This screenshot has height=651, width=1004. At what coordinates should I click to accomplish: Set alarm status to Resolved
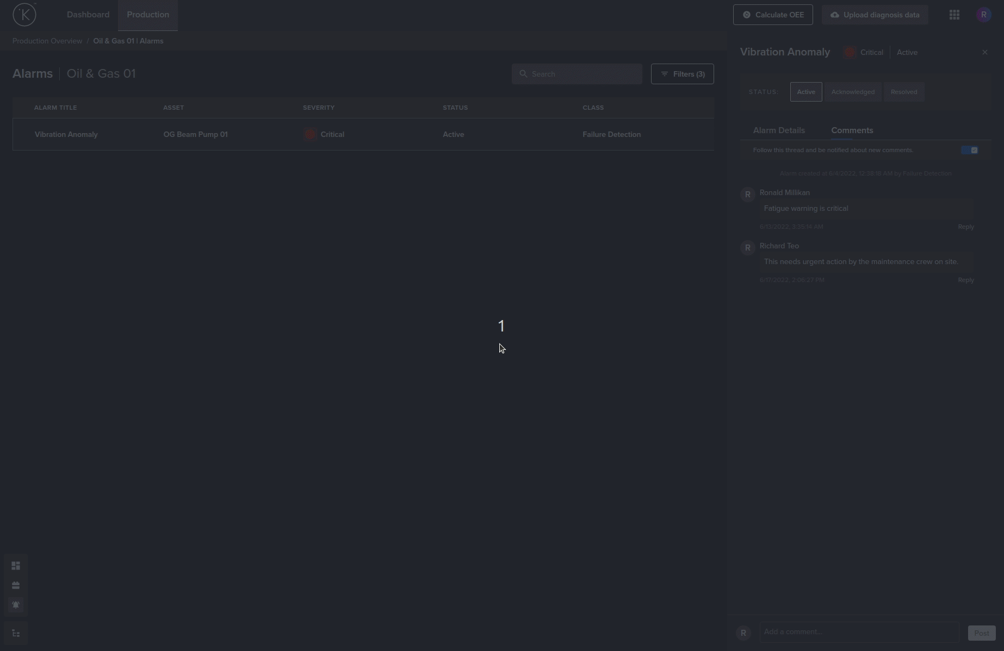903,92
